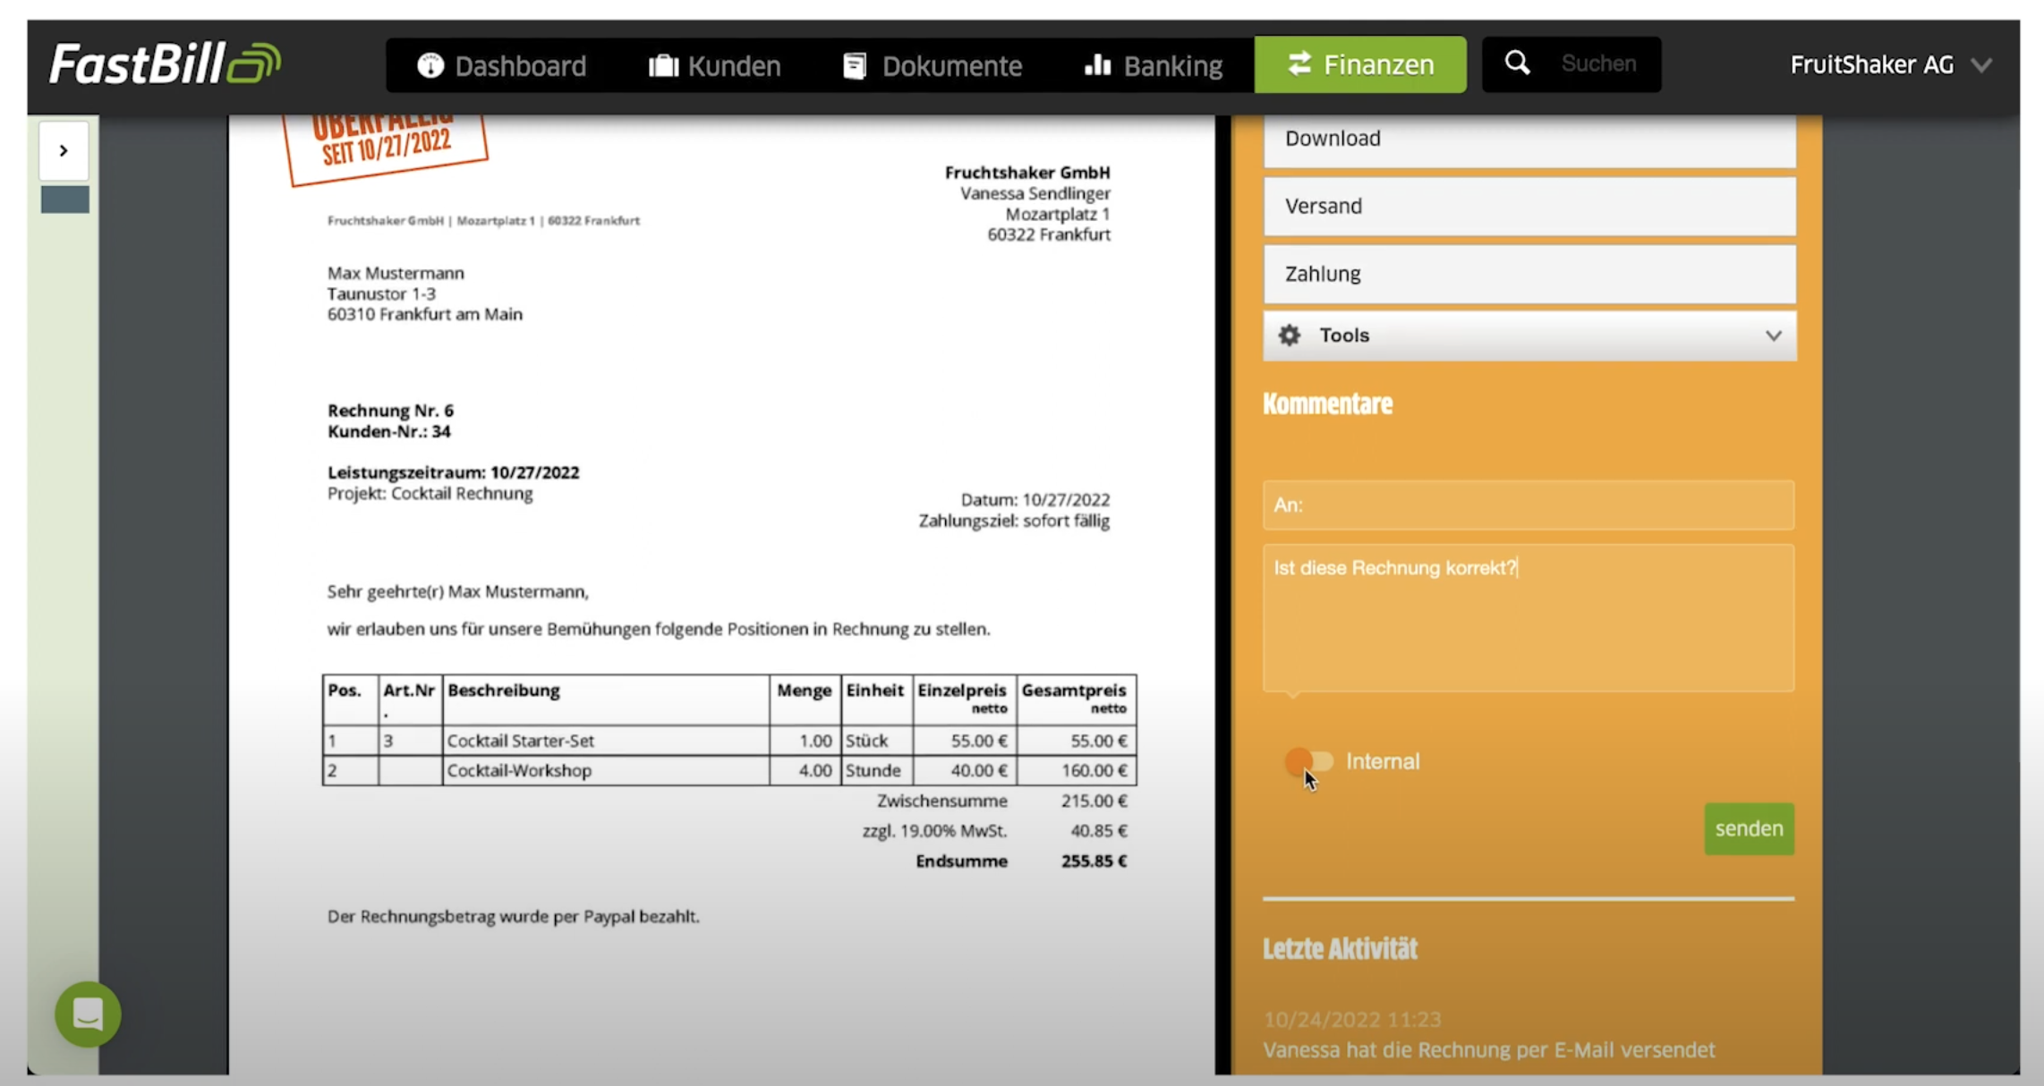Select the page thumbnail in sidebar
The image size is (2044, 1086).
click(x=65, y=199)
